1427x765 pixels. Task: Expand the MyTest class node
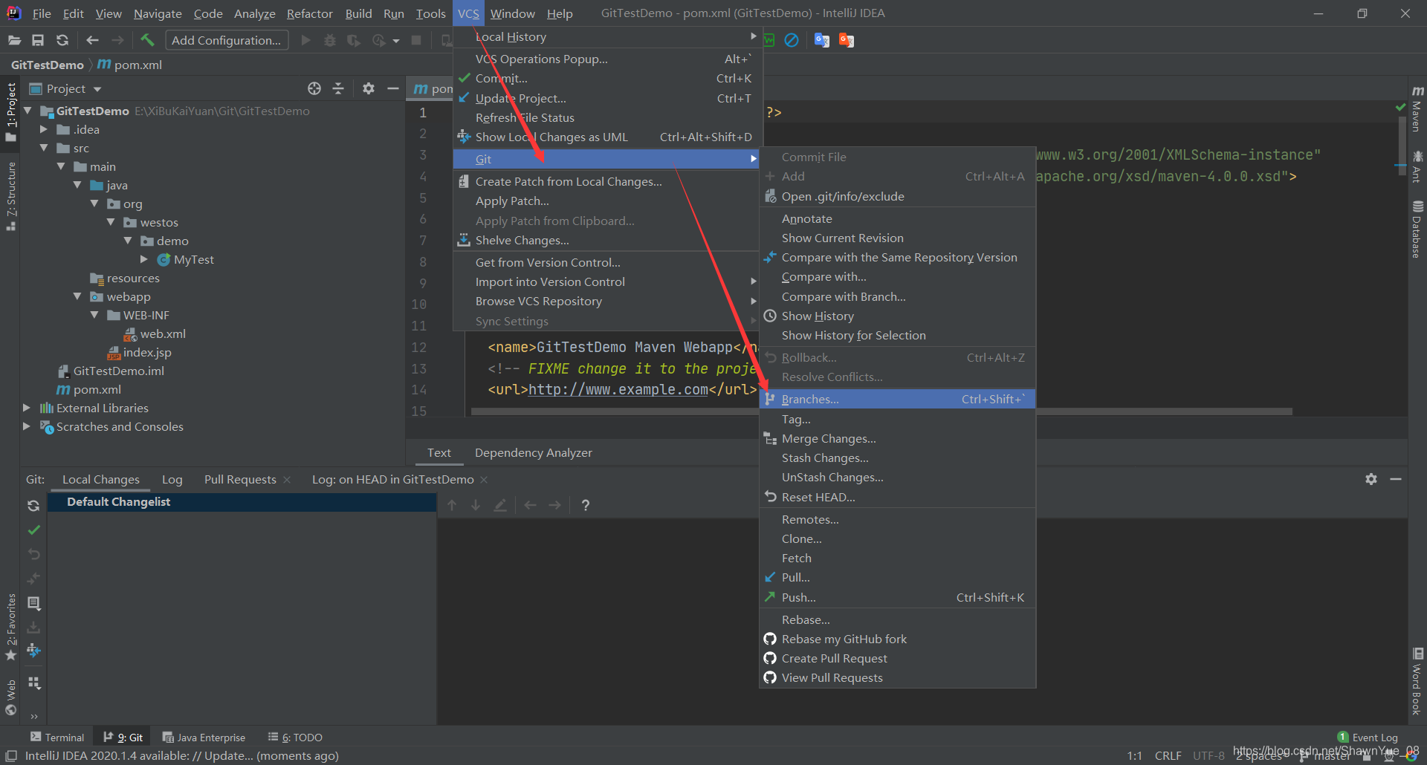(x=144, y=259)
